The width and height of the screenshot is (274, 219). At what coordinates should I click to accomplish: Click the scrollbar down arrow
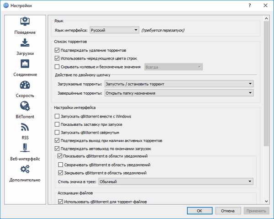(266, 201)
